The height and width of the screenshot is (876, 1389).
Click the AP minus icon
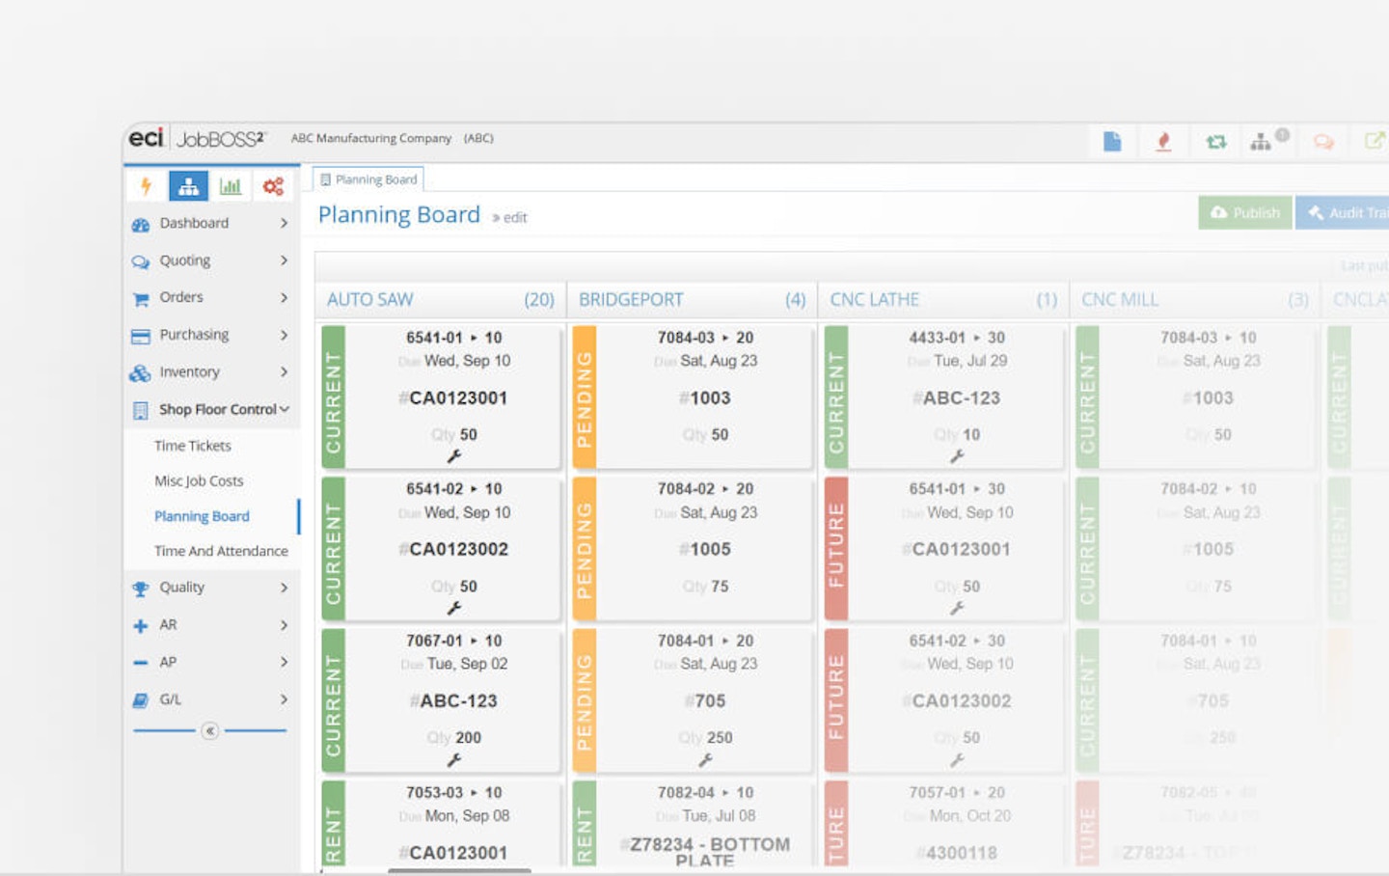click(141, 663)
